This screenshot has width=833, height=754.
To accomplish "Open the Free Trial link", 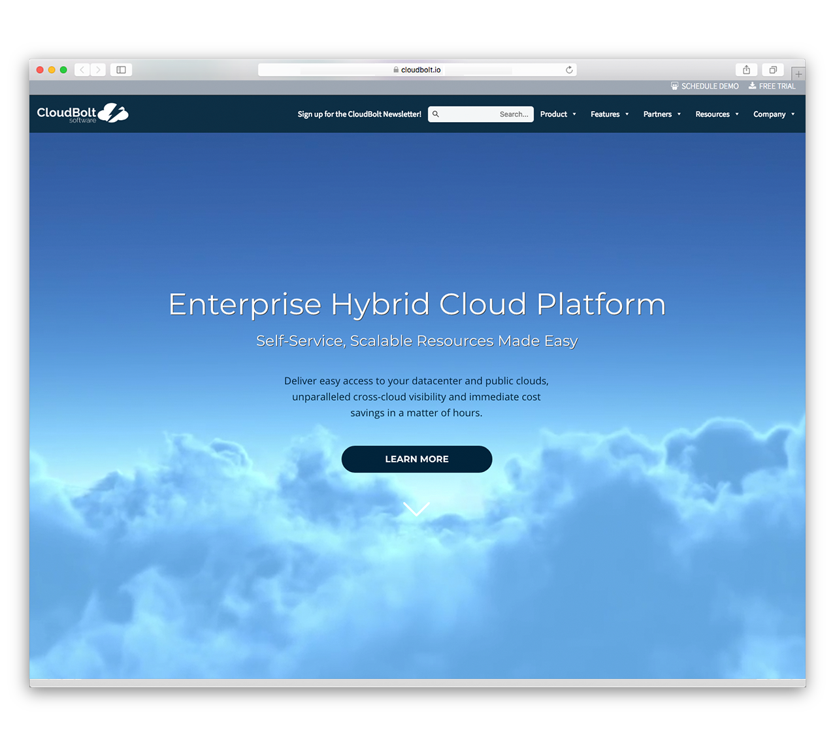I will click(x=772, y=86).
